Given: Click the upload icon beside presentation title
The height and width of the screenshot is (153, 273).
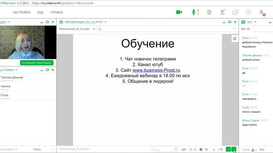Looking at the screenshot, I should [x=61, y=22].
